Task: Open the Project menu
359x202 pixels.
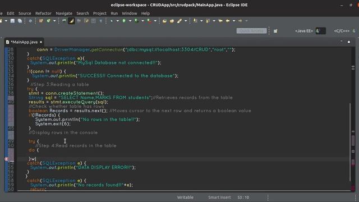Action: (x=100, y=13)
